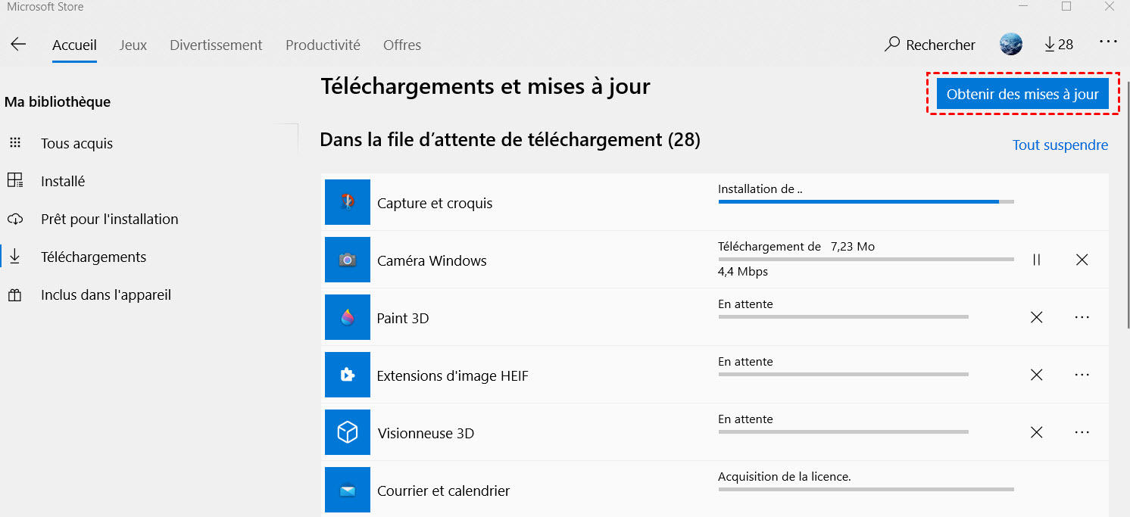Click the Courrier et calendrier app icon
The image size is (1130, 517).
(x=348, y=490)
